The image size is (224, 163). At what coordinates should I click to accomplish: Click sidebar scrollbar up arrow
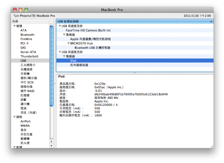point(51,142)
